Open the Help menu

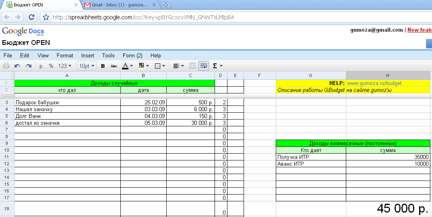(x=156, y=55)
